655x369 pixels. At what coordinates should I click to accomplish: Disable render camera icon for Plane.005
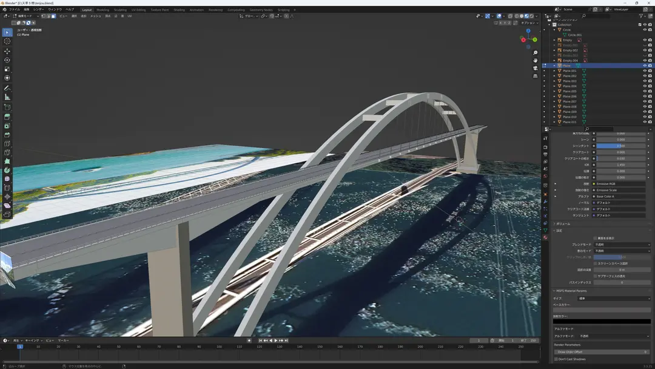coord(650,91)
